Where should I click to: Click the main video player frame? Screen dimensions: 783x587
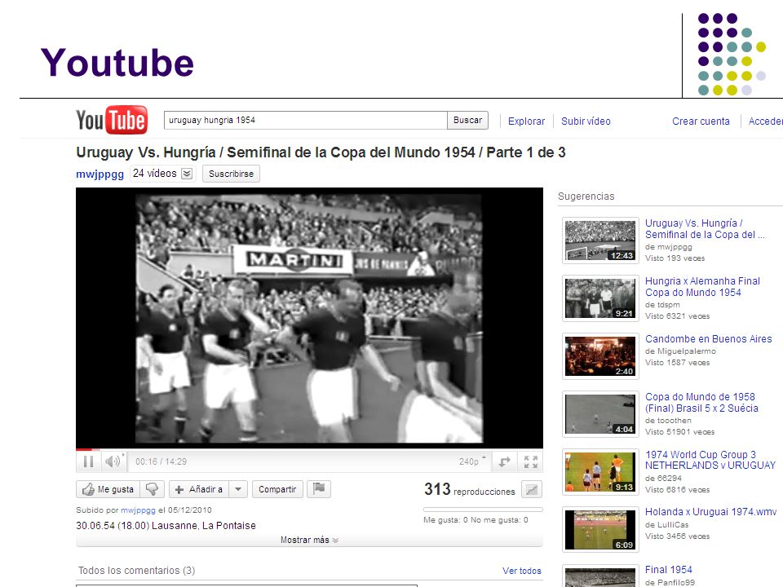tap(309, 318)
